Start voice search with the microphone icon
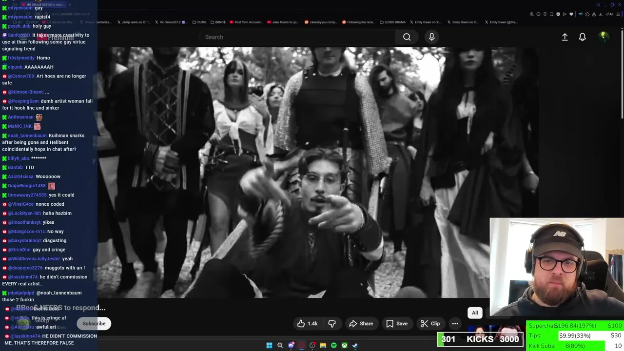Screen dimensions: 624x351 click(x=431, y=37)
